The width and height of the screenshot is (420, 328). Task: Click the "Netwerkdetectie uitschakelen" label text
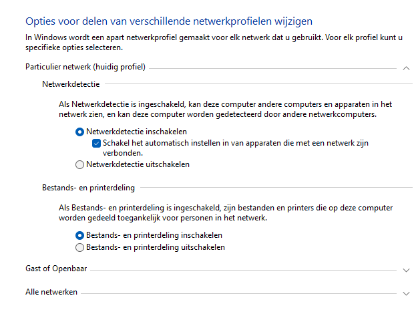138,164
